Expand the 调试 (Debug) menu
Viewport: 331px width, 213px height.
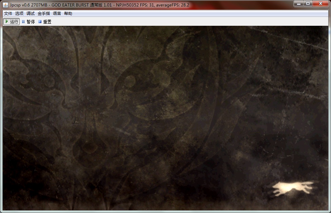pos(31,14)
